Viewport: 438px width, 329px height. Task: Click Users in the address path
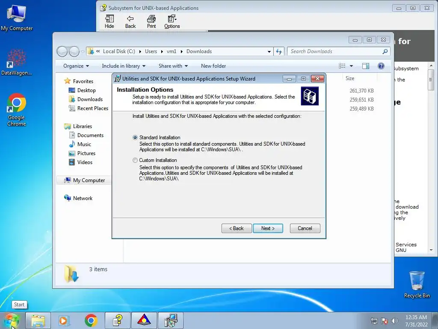pos(151,51)
